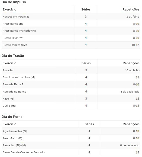Select the Passadas (B)/(M) exercise

point(14,145)
